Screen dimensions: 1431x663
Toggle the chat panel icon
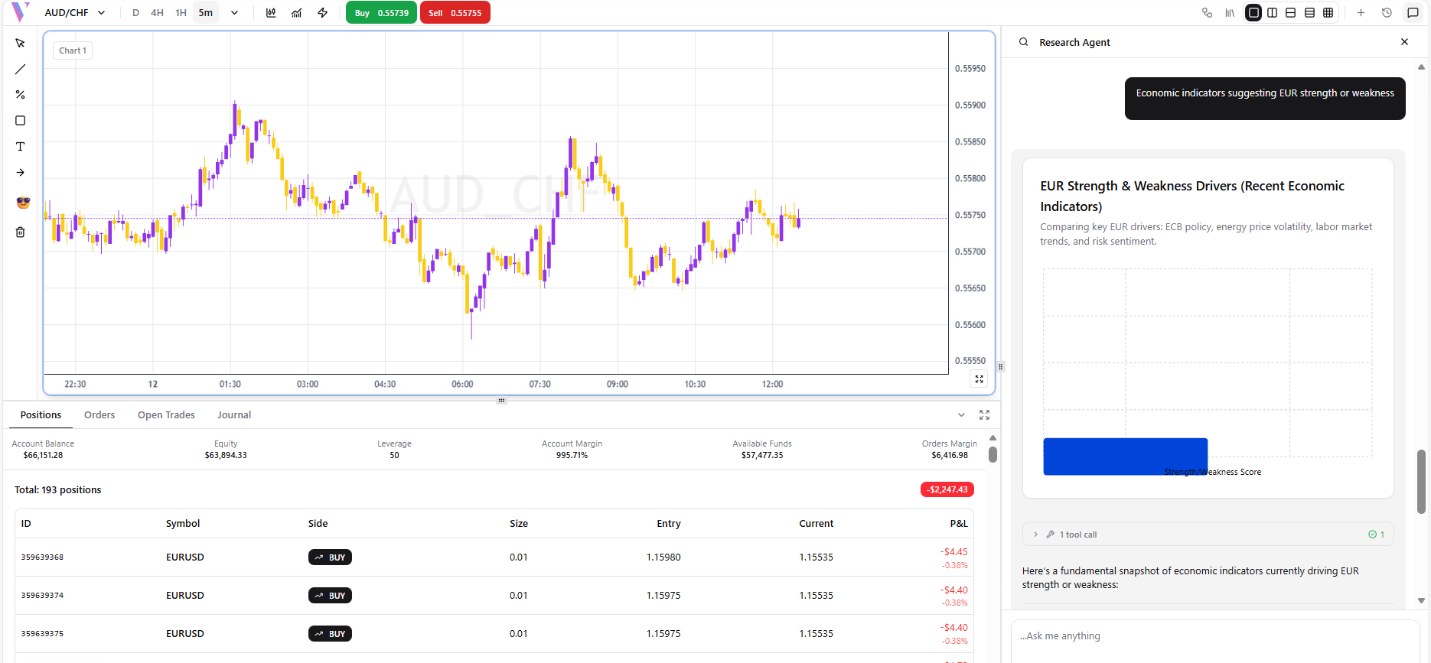coord(1413,13)
